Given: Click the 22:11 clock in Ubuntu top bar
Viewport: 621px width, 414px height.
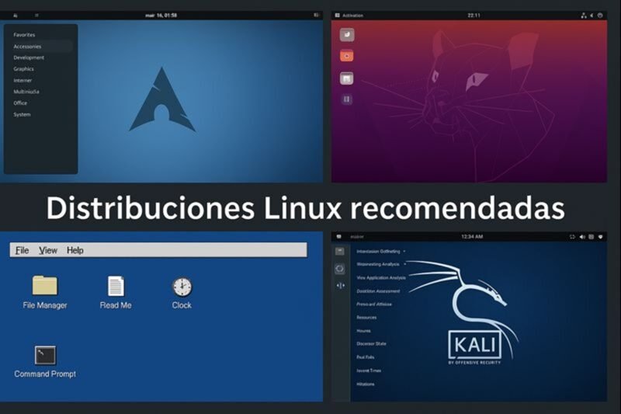Looking at the screenshot, I should coord(474,16).
